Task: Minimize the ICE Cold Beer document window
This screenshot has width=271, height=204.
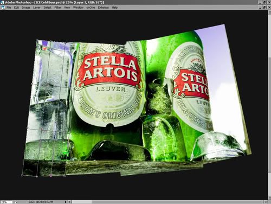Action: (x=260, y=7)
